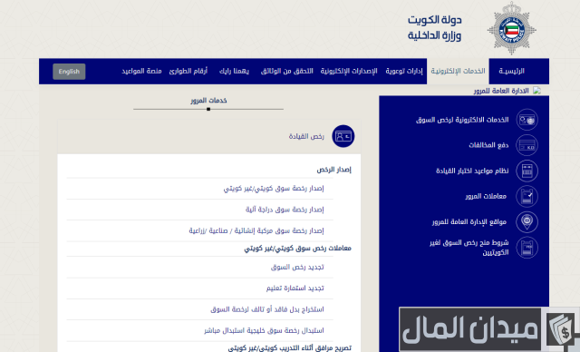Screen dimensions: 580x352
Task: Open استخراج بدل فاقد أو تالف link
Action: (267, 309)
